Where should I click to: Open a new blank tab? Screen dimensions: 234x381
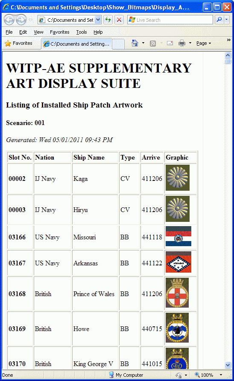(118, 44)
